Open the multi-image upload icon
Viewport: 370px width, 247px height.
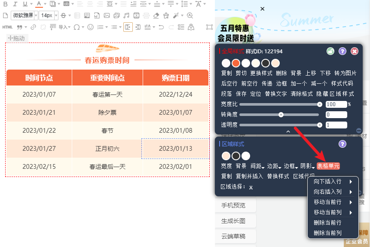[x=116, y=15]
